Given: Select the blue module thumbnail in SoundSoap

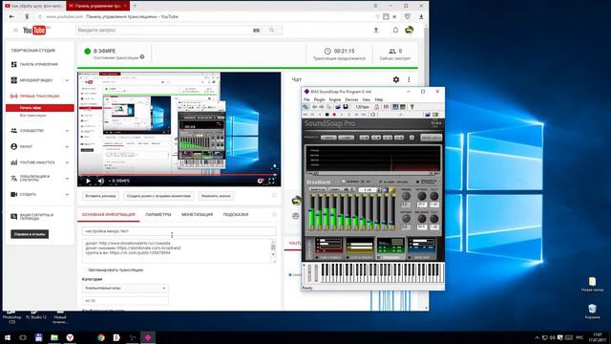Looking at the screenshot, I should [x=421, y=247].
